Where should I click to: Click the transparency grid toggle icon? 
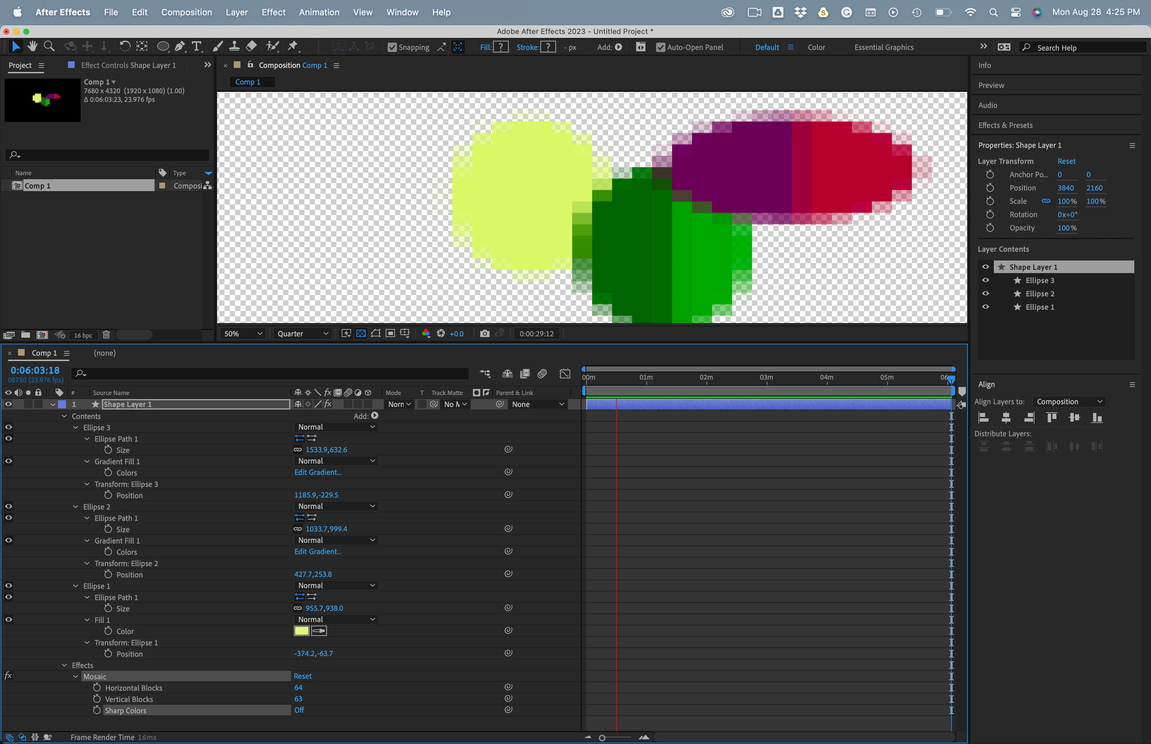(x=361, y=333)
